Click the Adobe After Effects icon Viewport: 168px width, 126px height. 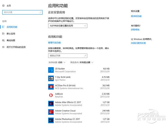tap(51, 104)
